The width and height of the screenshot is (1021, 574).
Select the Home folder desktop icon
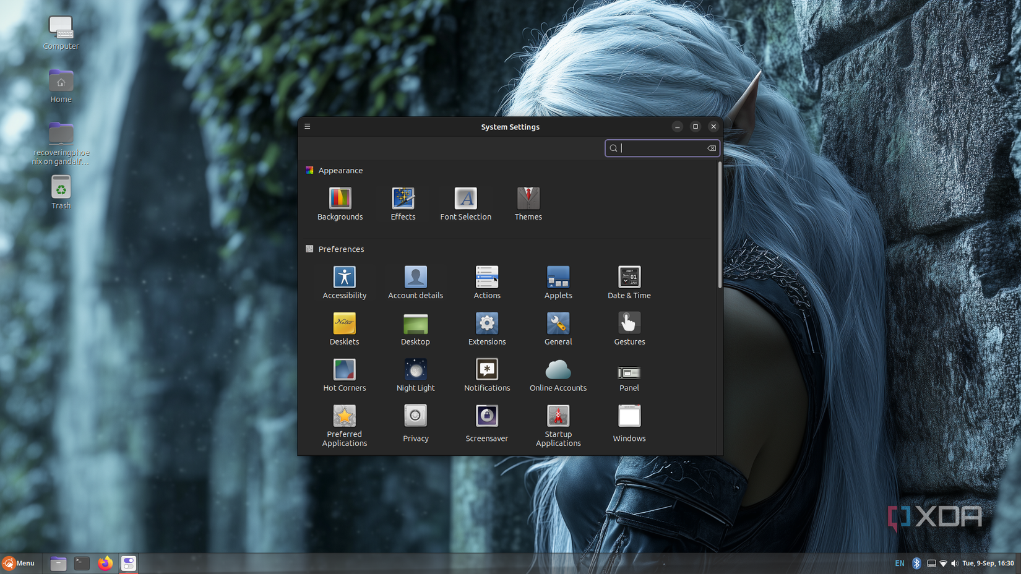point(61,86)
